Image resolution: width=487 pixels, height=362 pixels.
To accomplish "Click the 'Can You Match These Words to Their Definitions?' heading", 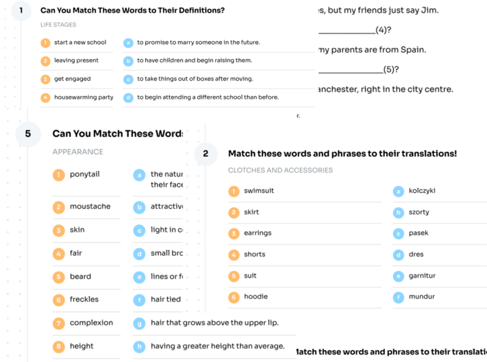I will [132, 10].
